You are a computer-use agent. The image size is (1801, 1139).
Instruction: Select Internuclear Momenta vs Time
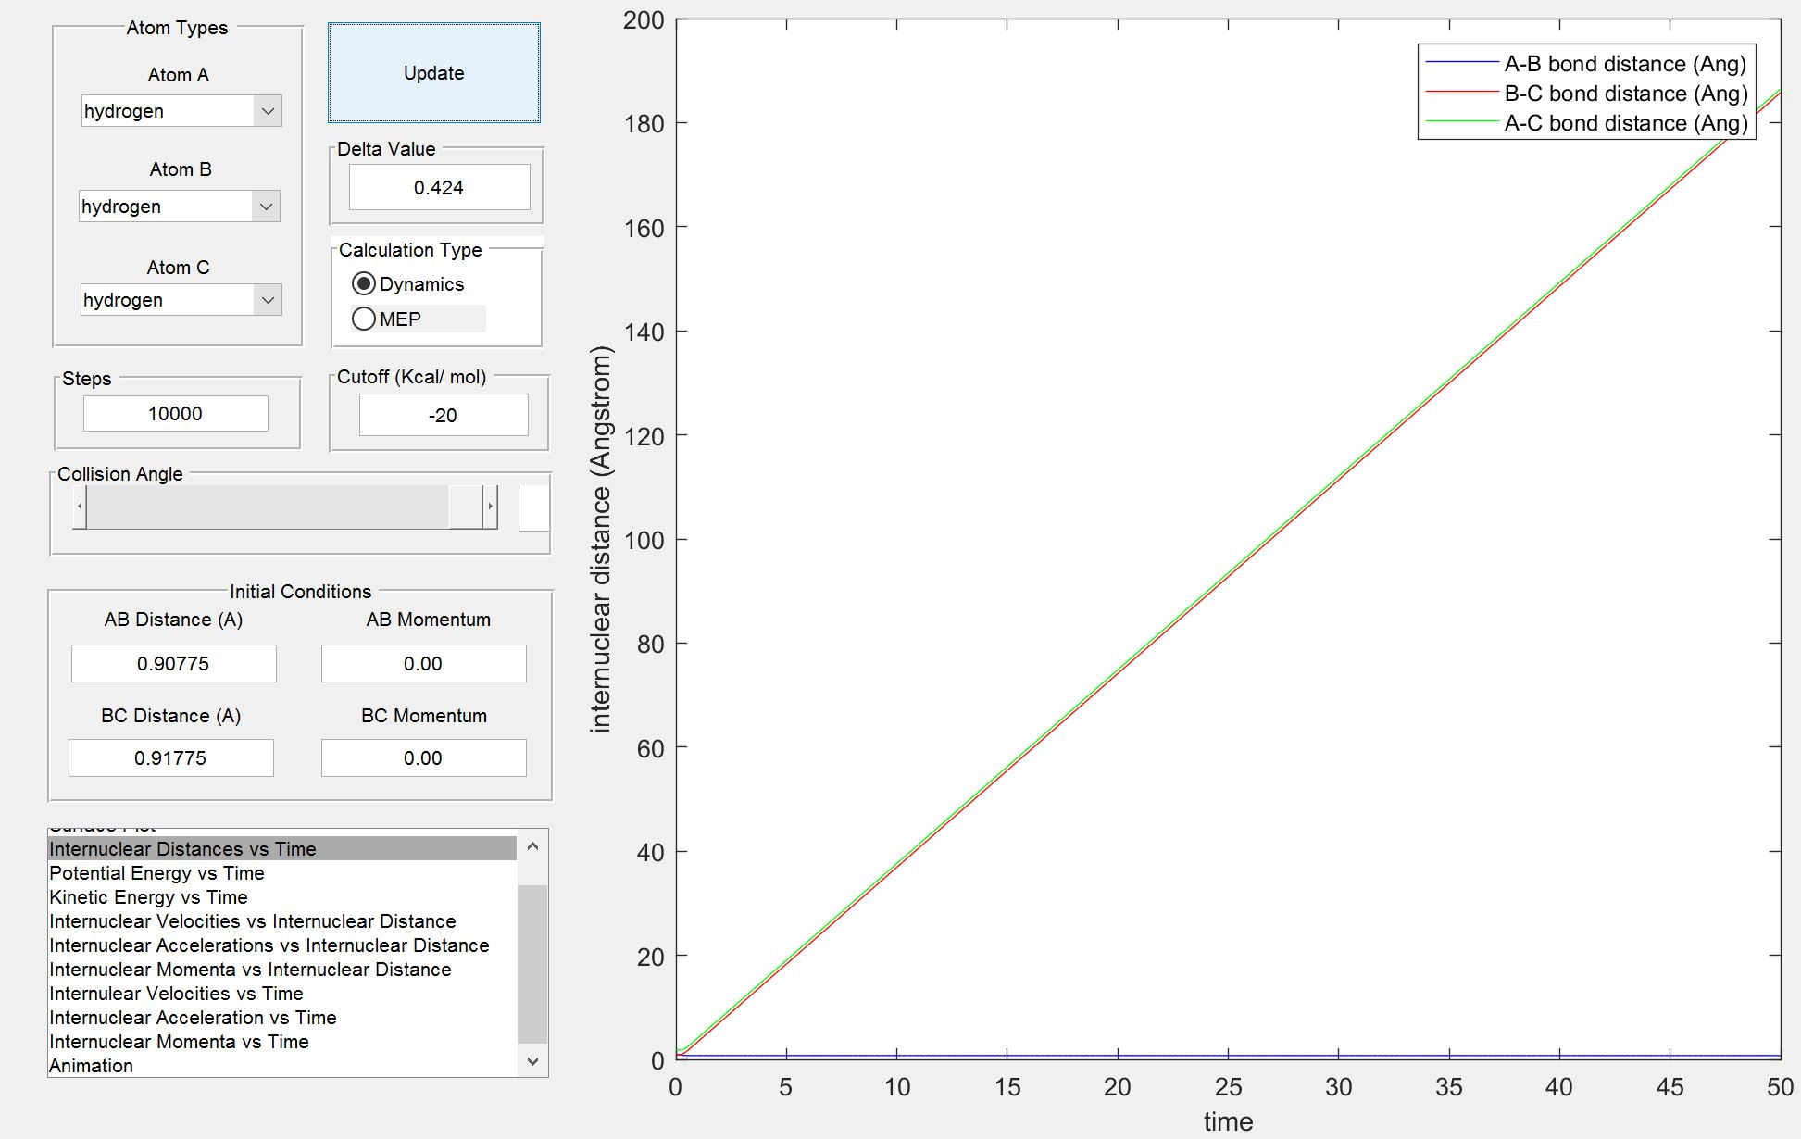click(179, 1042)
